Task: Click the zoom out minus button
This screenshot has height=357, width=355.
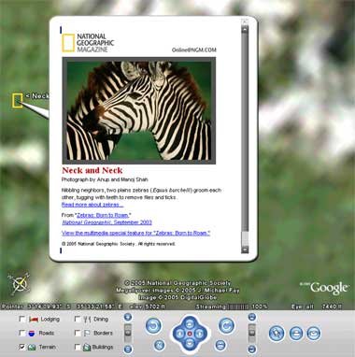Action: coord(128,350)
